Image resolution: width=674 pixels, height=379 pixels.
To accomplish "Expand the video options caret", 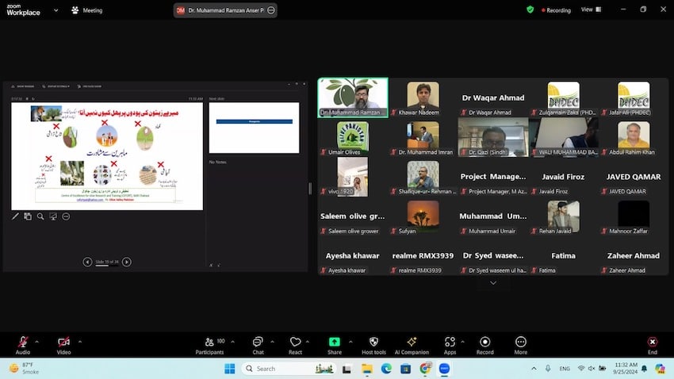I will (x=79, y=342).
